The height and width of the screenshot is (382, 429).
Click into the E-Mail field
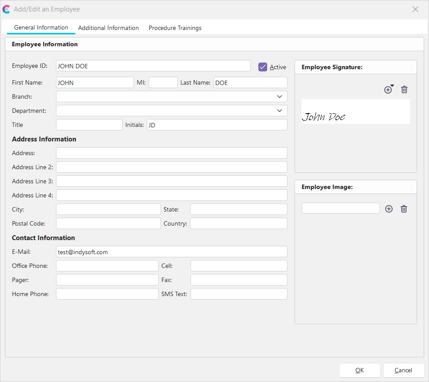point(172,252)
